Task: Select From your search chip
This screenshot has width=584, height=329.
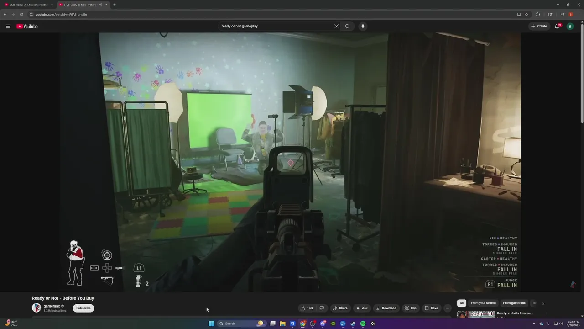Action: coord(483,303)
